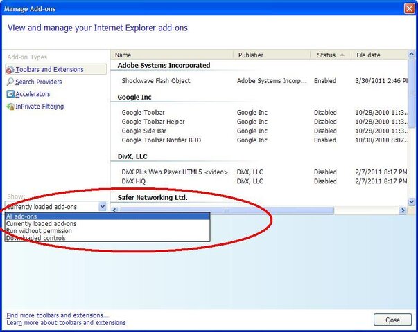Click the Toolbars and Extensions gear icon

10,70
